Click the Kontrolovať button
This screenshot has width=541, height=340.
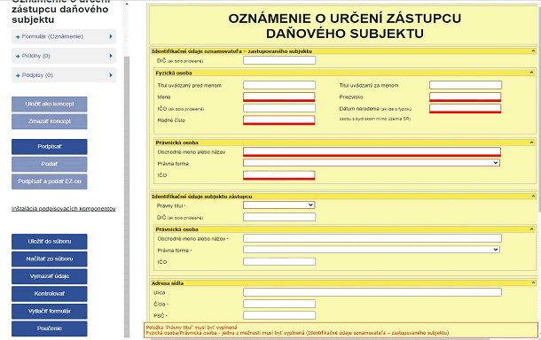50,294
